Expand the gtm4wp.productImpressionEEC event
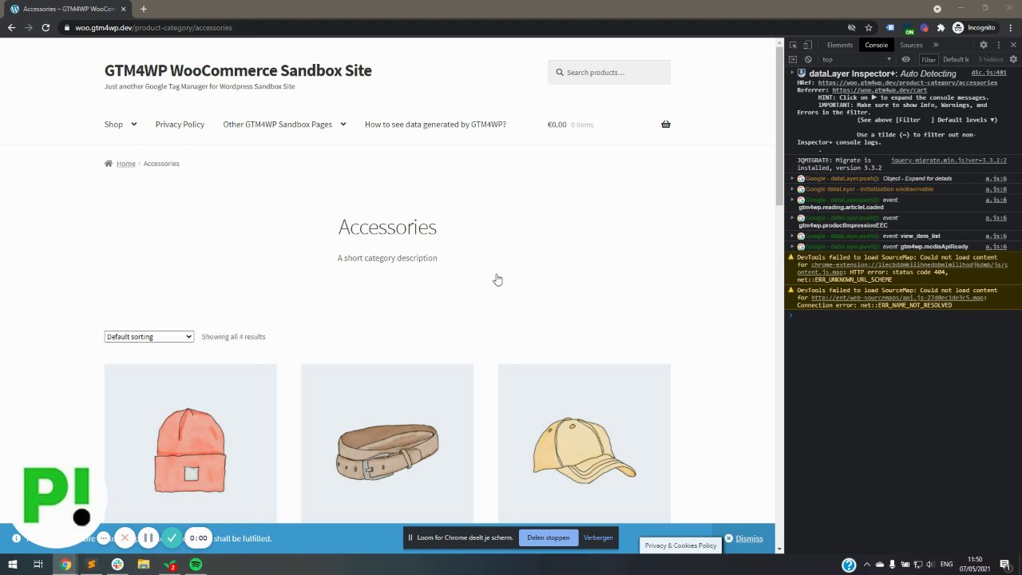The height and width of the screenshot is (575, 1022). click(x=792, y=218)
